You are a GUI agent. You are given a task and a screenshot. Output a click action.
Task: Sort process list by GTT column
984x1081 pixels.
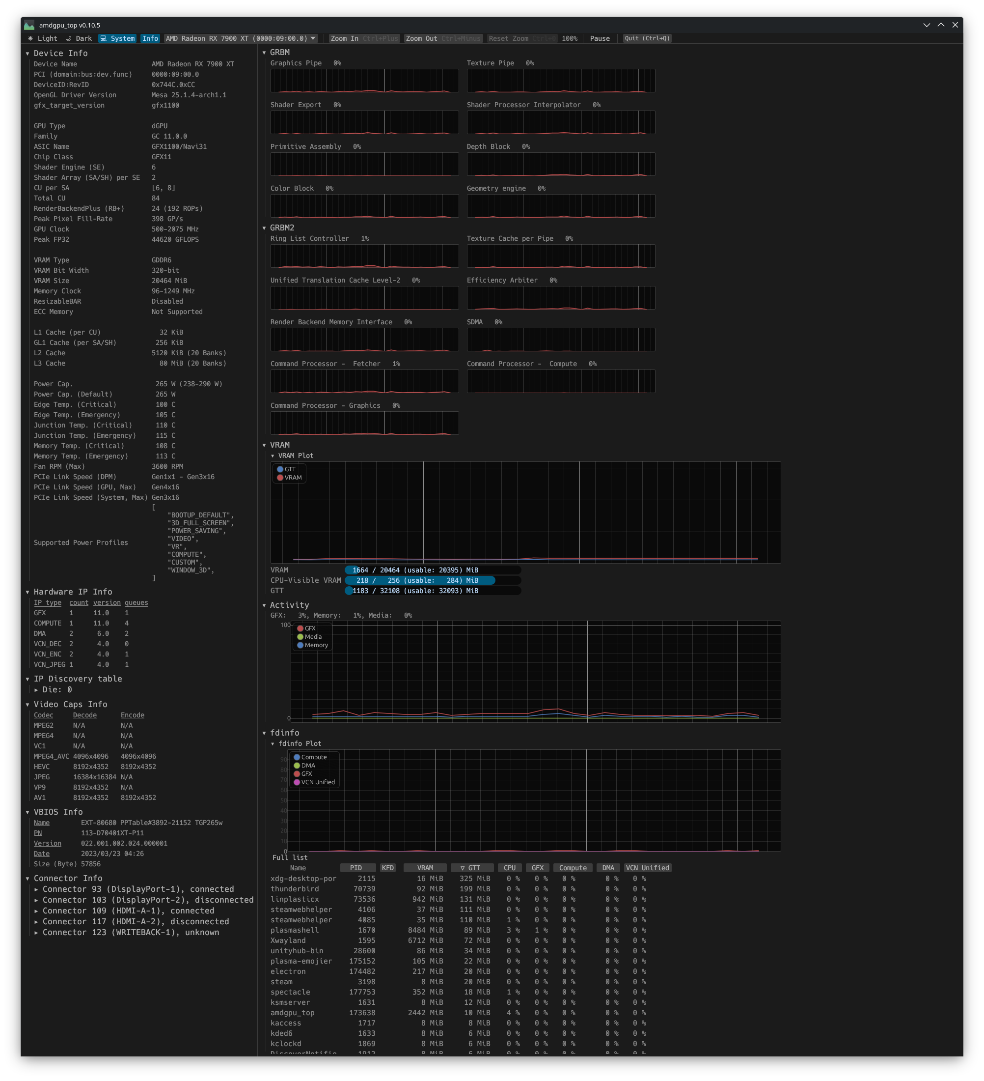pos(472,868)
